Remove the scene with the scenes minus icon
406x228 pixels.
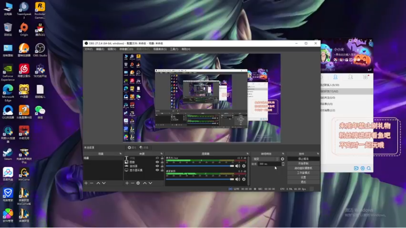(91, 183)
